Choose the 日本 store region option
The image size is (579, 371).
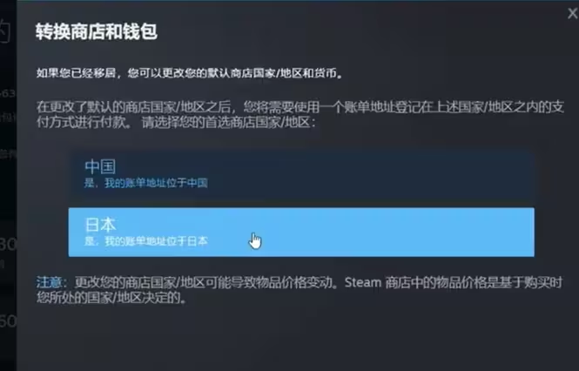(x=301, y=232)
